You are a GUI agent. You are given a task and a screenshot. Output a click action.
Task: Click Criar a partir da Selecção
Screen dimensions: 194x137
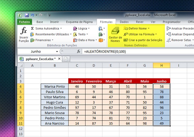tap(143, 40)
